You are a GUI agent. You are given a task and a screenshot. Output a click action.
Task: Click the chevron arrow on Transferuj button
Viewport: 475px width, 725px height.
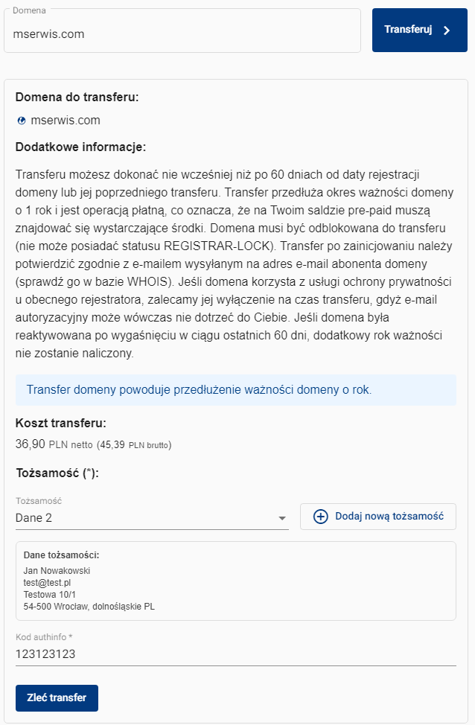[447, 30]
